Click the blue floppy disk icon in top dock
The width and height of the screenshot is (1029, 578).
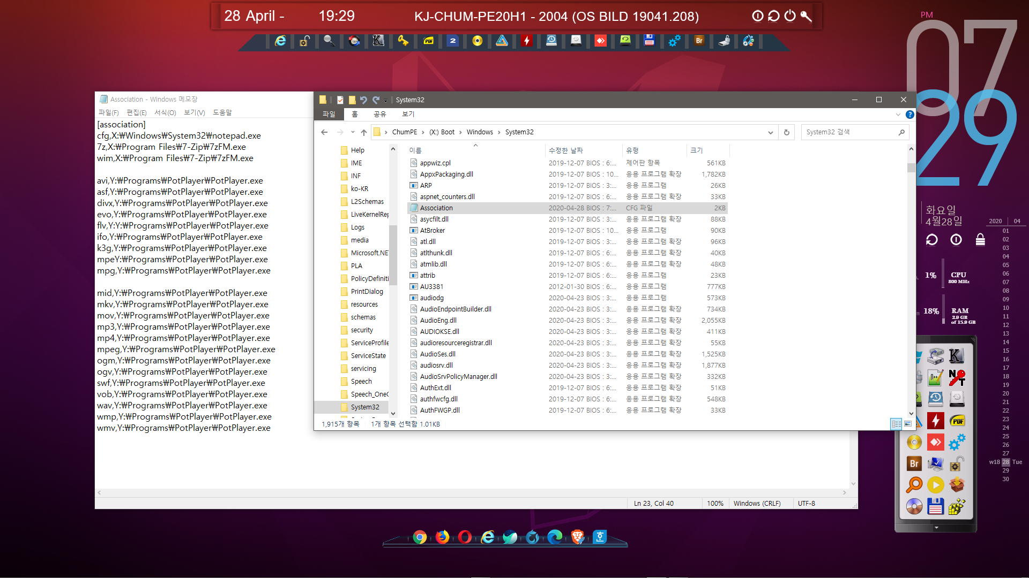649,41
